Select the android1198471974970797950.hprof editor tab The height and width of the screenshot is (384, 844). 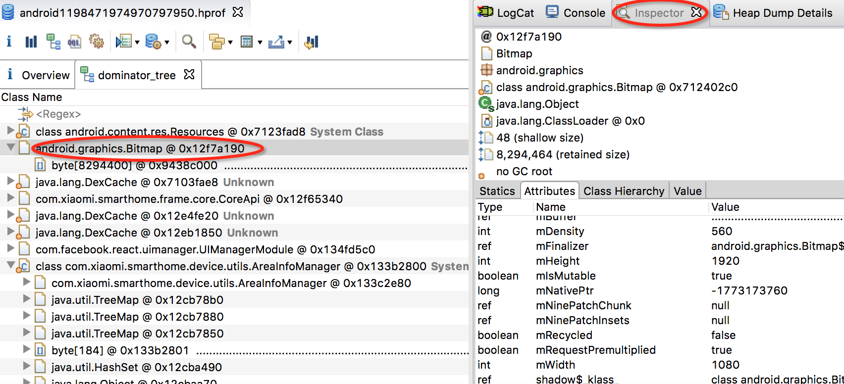[x=123, y=13]
